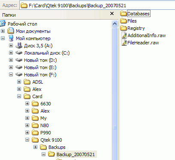Image resolution: width=175 pixels, height=160 pixels.
Task: Select the FileHeader.raw file icon
Action: (x=124, y=43)
